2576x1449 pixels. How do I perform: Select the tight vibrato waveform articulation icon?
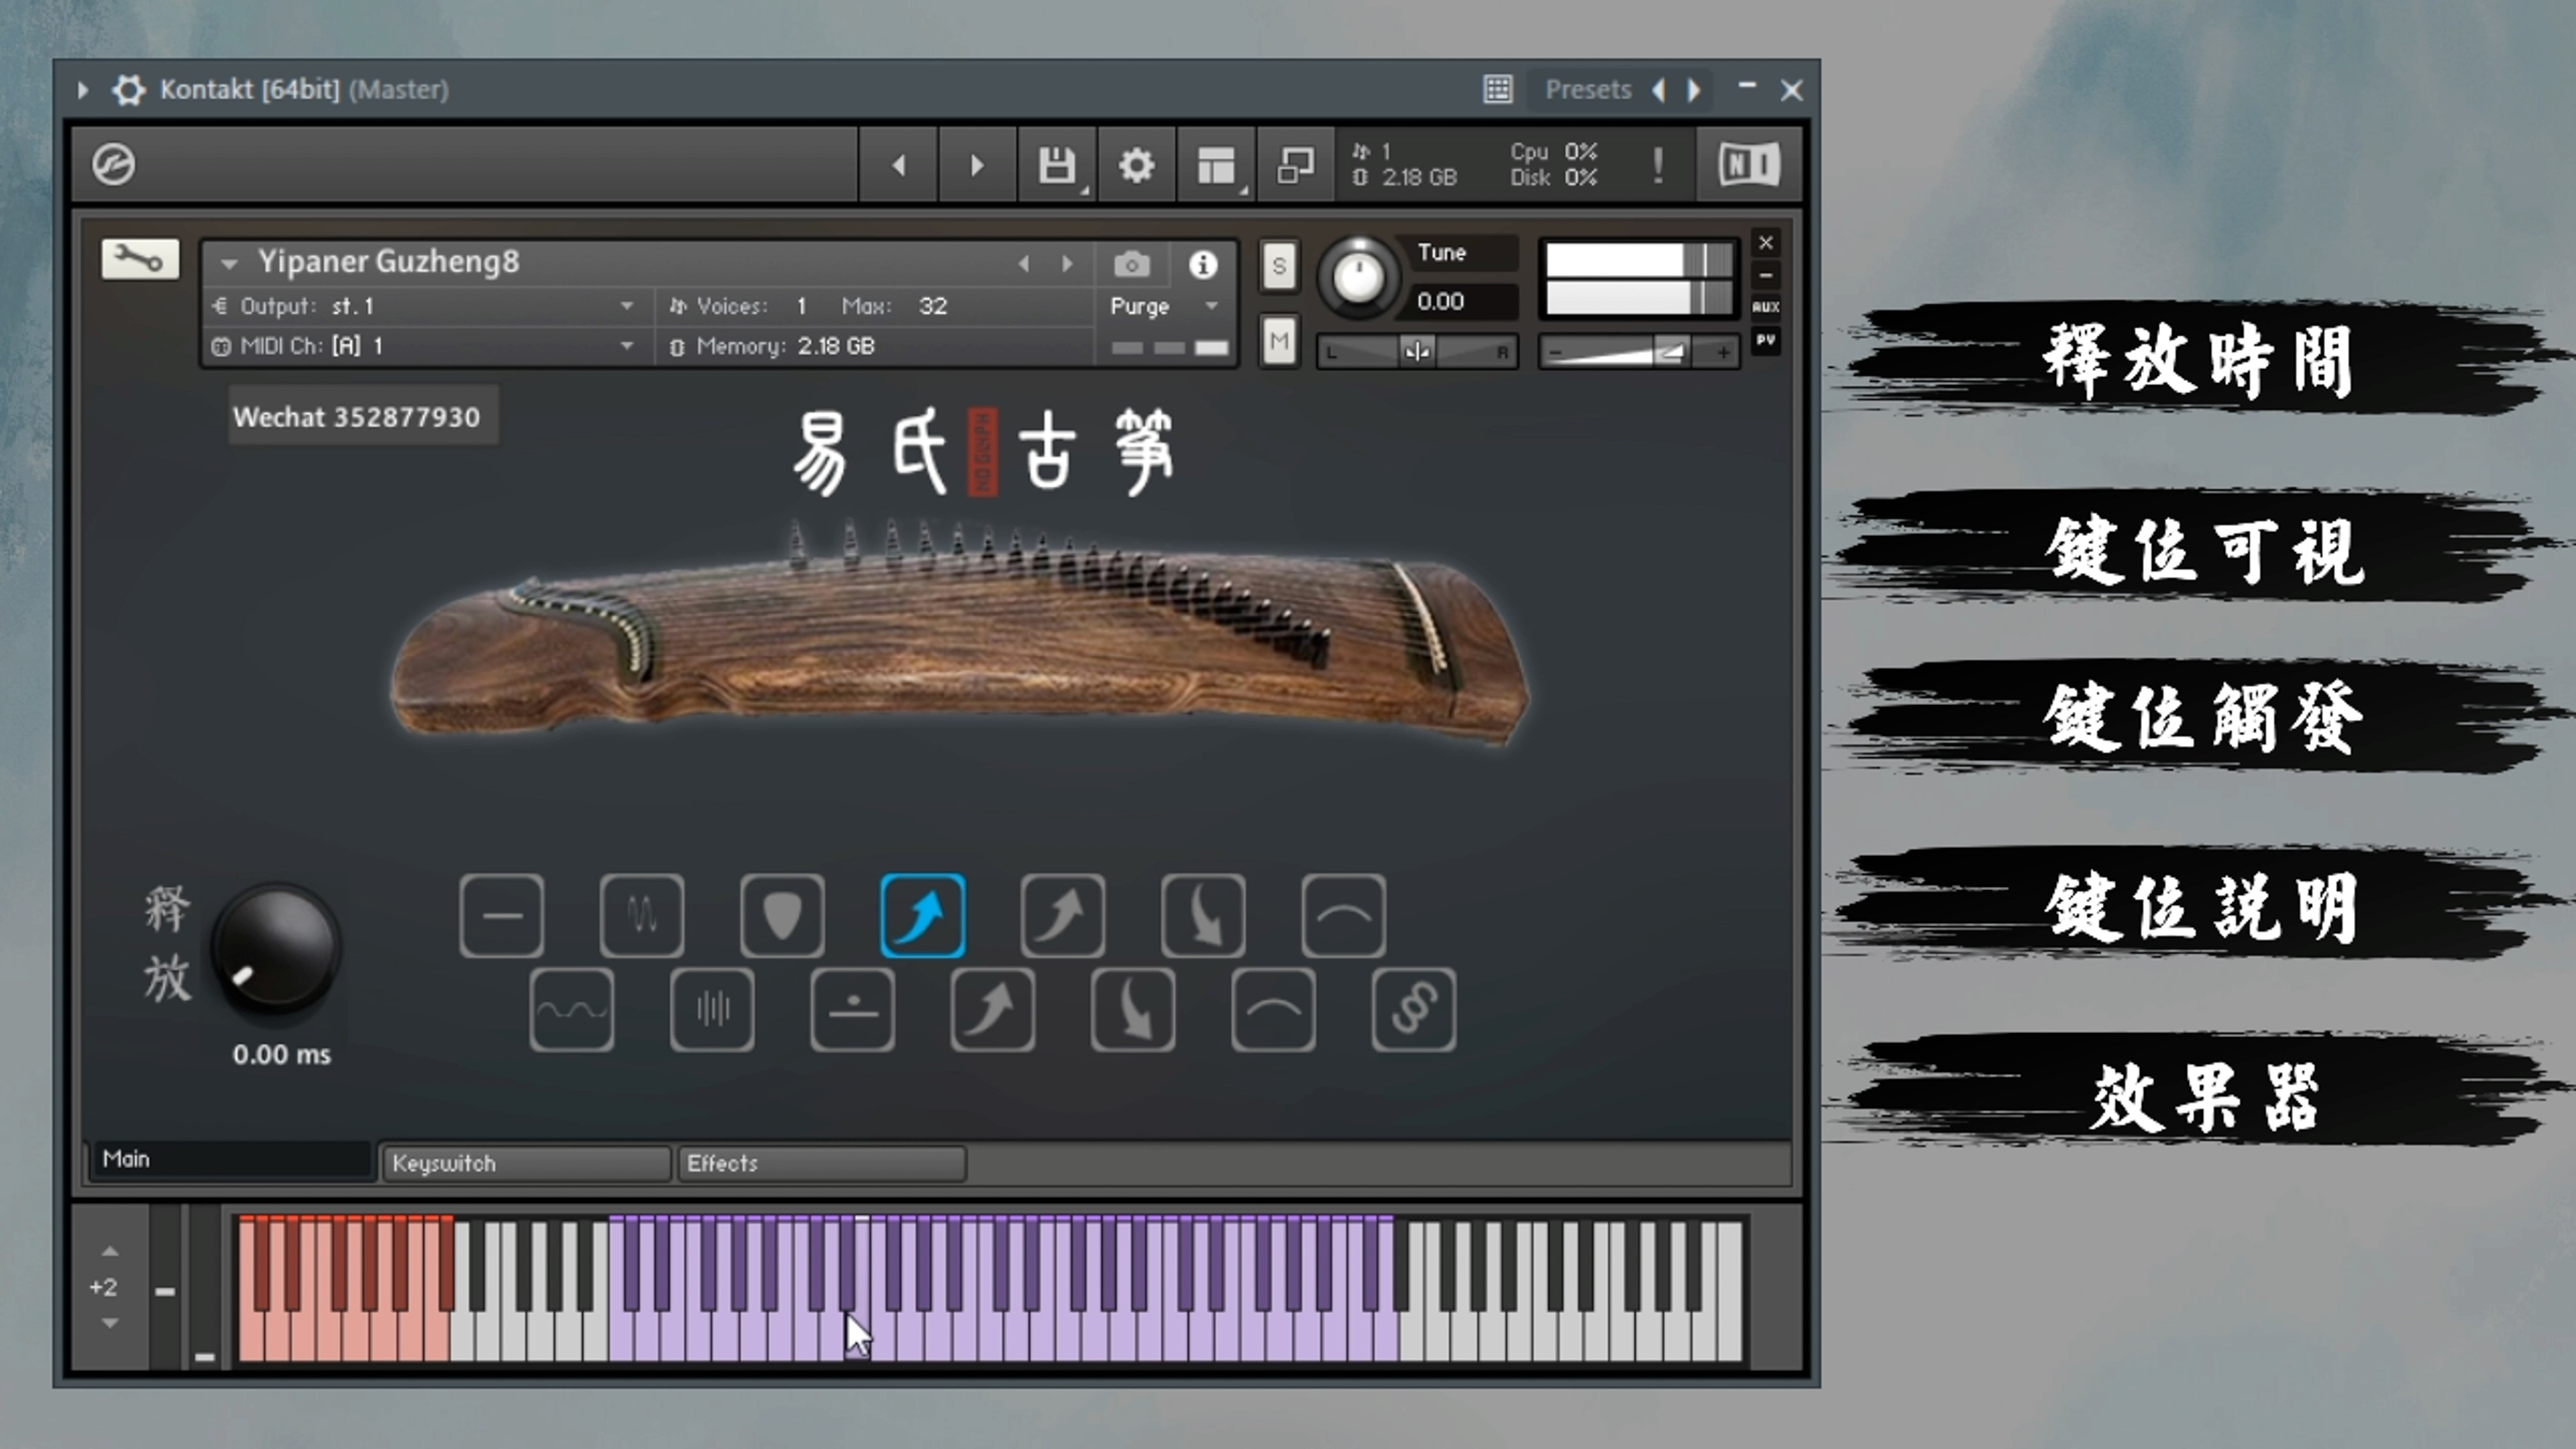tap(642, 915)
